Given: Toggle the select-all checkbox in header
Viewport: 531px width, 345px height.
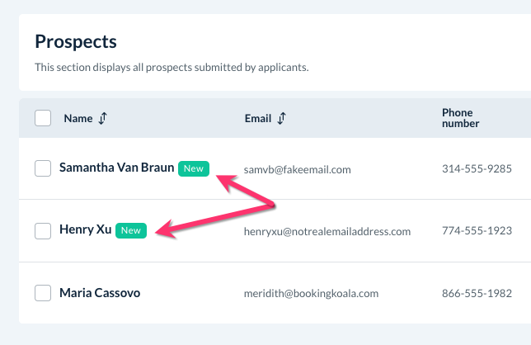Looking at the screenshot, I should [x=43, y=118].
